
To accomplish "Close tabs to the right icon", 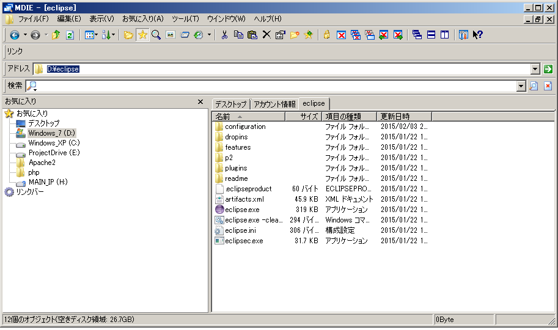I will point(398,35).
